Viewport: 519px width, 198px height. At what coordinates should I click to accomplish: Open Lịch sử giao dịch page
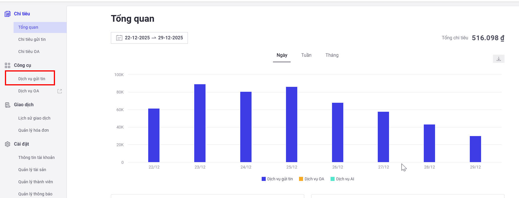click(34, 118)
